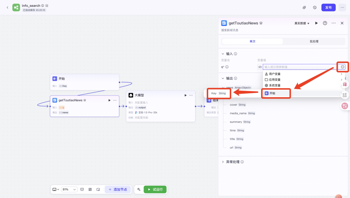Open version history with the clock icon
The height and width of the screenshot is (198, 350).
(314, 7)
